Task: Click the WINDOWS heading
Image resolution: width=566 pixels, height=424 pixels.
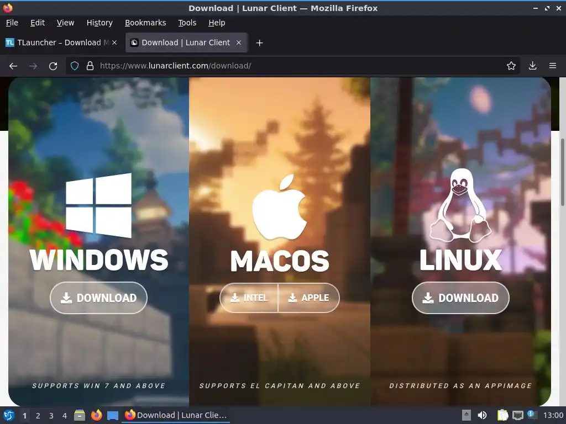Action: click(x=98, y=259)
